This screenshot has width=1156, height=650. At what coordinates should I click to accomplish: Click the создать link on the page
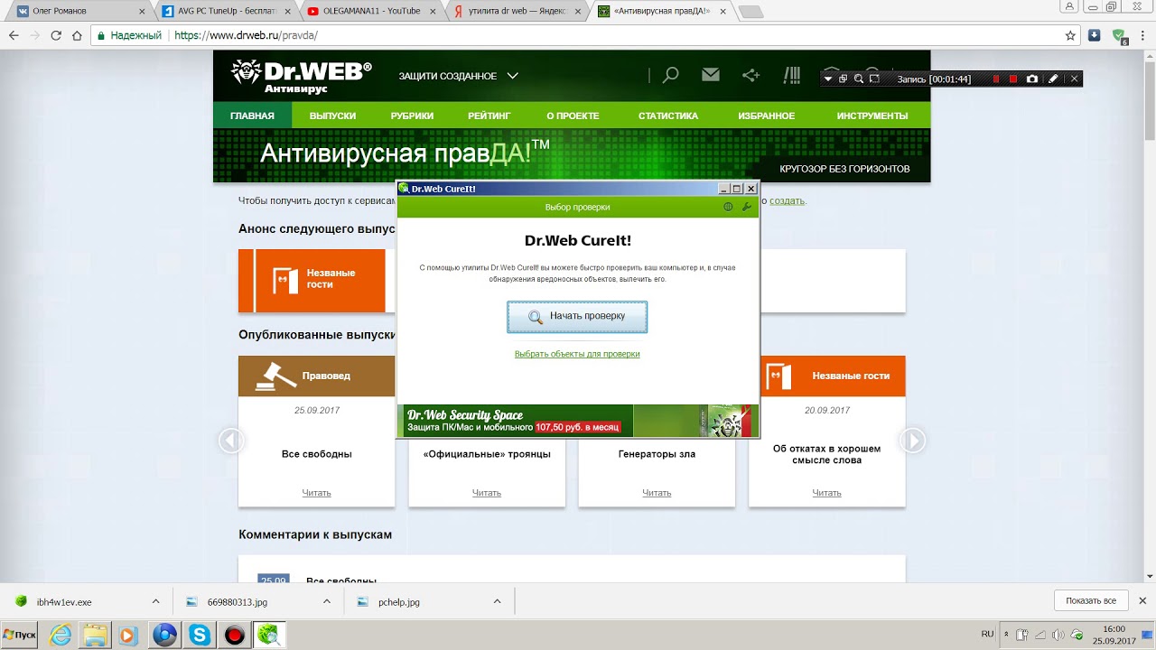pos(787,200)
